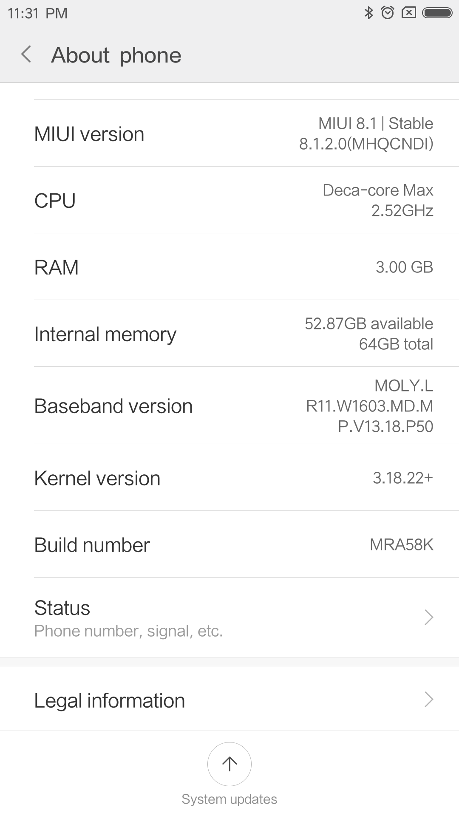
Task: Tap the back arrow icon
Action: coord(26,55)
